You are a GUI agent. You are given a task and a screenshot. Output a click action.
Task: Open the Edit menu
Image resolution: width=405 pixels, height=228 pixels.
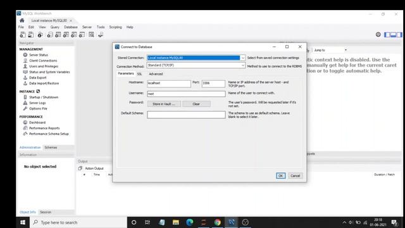click(31, 27)
